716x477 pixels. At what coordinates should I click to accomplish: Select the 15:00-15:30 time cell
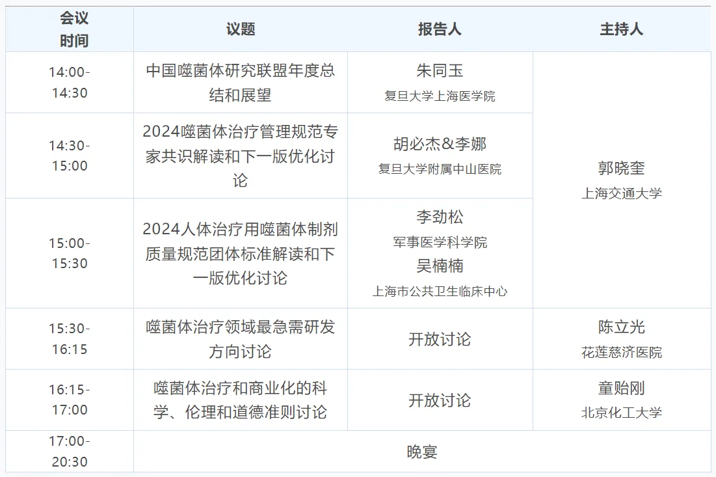pyautogui.click(x=70, y=253)
